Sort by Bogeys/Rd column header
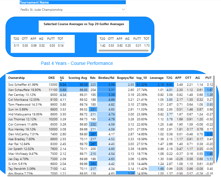 pyautogui.click(x=125, y=78)
